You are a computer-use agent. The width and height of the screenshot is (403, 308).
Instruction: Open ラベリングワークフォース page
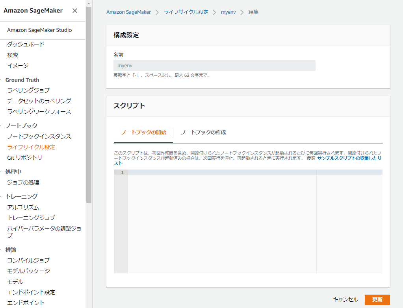39,112
